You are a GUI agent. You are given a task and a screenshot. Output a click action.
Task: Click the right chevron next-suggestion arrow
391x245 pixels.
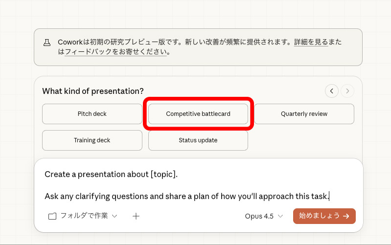pos(348,90)
